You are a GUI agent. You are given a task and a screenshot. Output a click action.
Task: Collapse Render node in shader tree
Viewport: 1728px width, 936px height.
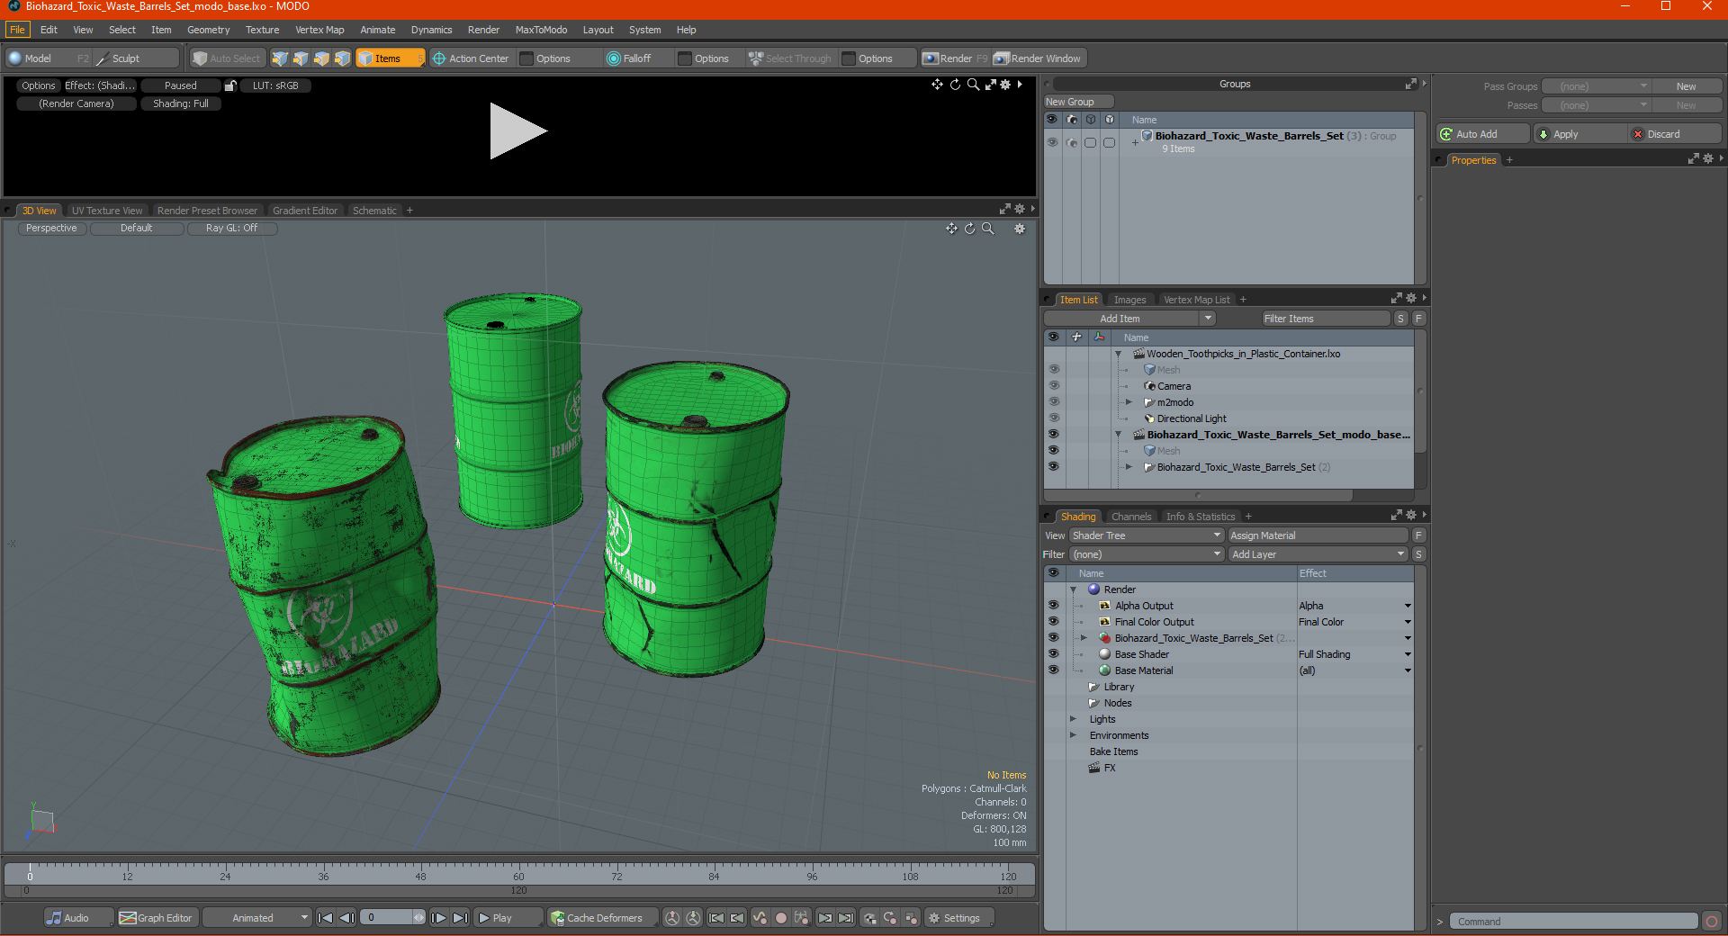(1073, 589)
